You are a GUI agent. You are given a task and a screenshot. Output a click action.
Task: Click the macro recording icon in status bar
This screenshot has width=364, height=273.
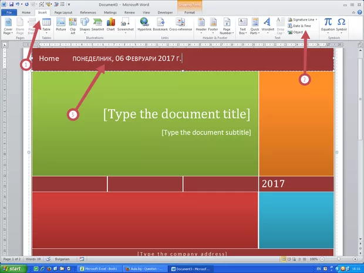(82, 259)
